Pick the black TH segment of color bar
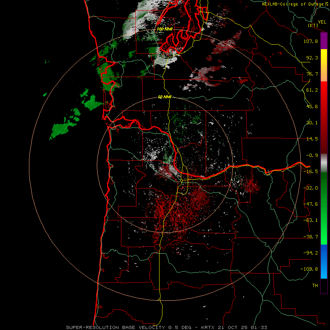Image resolution: width=330 pixels, height=330 pixels. pyautogui.click(x=324, y=286)
